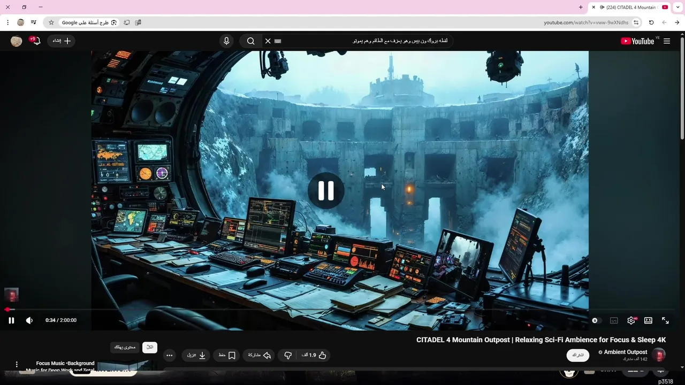Select the الكل filter chip
Image resolution: width=685 pixels, height=385 pixels.
[x=150, y=347]
